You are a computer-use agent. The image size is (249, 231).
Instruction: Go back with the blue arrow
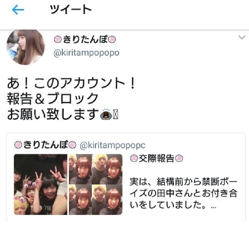pos(18,10)
